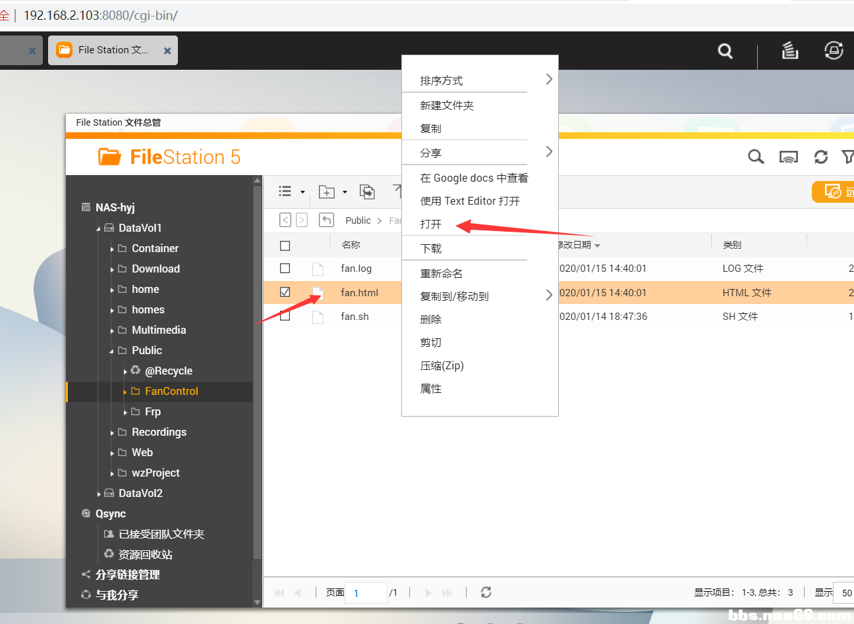This screenshot has height=624, width=854.
Task: Check the fan.log file checkbox
Action: click(285, 269)
